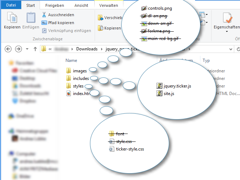Open recent locations dropdown arrow
The height and width of the screenshot is (180, 240).
coord(27,49)
